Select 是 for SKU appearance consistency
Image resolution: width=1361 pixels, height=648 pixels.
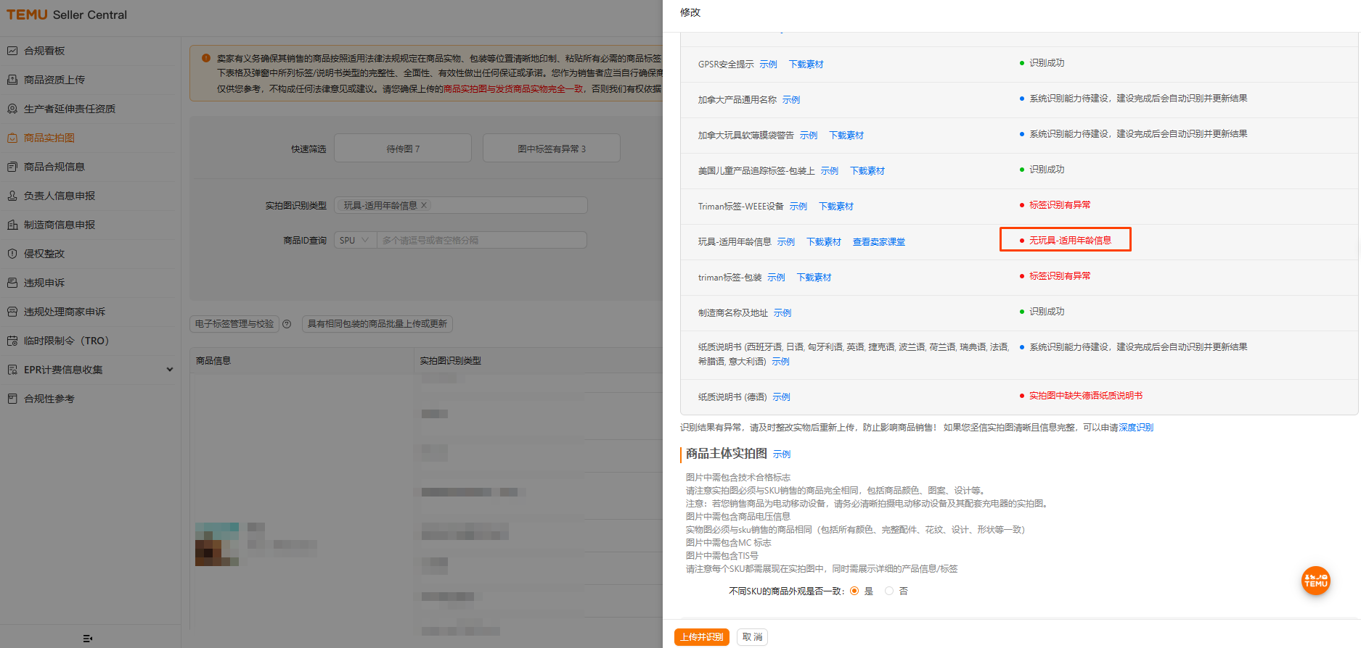[854, 591]
